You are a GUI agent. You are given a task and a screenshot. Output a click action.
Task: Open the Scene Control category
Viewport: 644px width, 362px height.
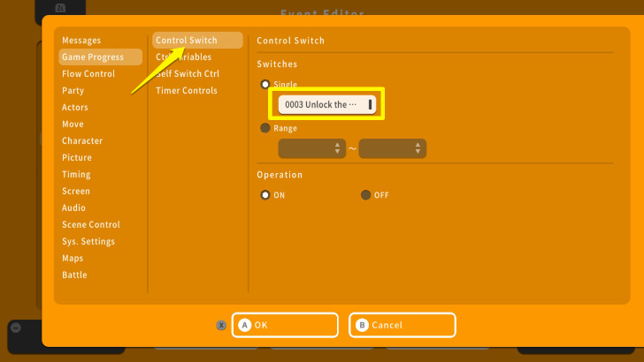click(91, 225)
